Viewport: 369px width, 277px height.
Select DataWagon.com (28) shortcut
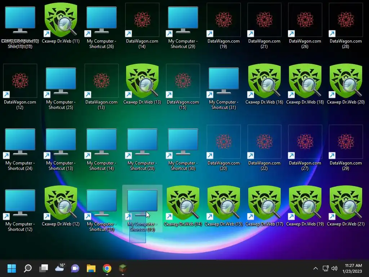coord(346,26)
